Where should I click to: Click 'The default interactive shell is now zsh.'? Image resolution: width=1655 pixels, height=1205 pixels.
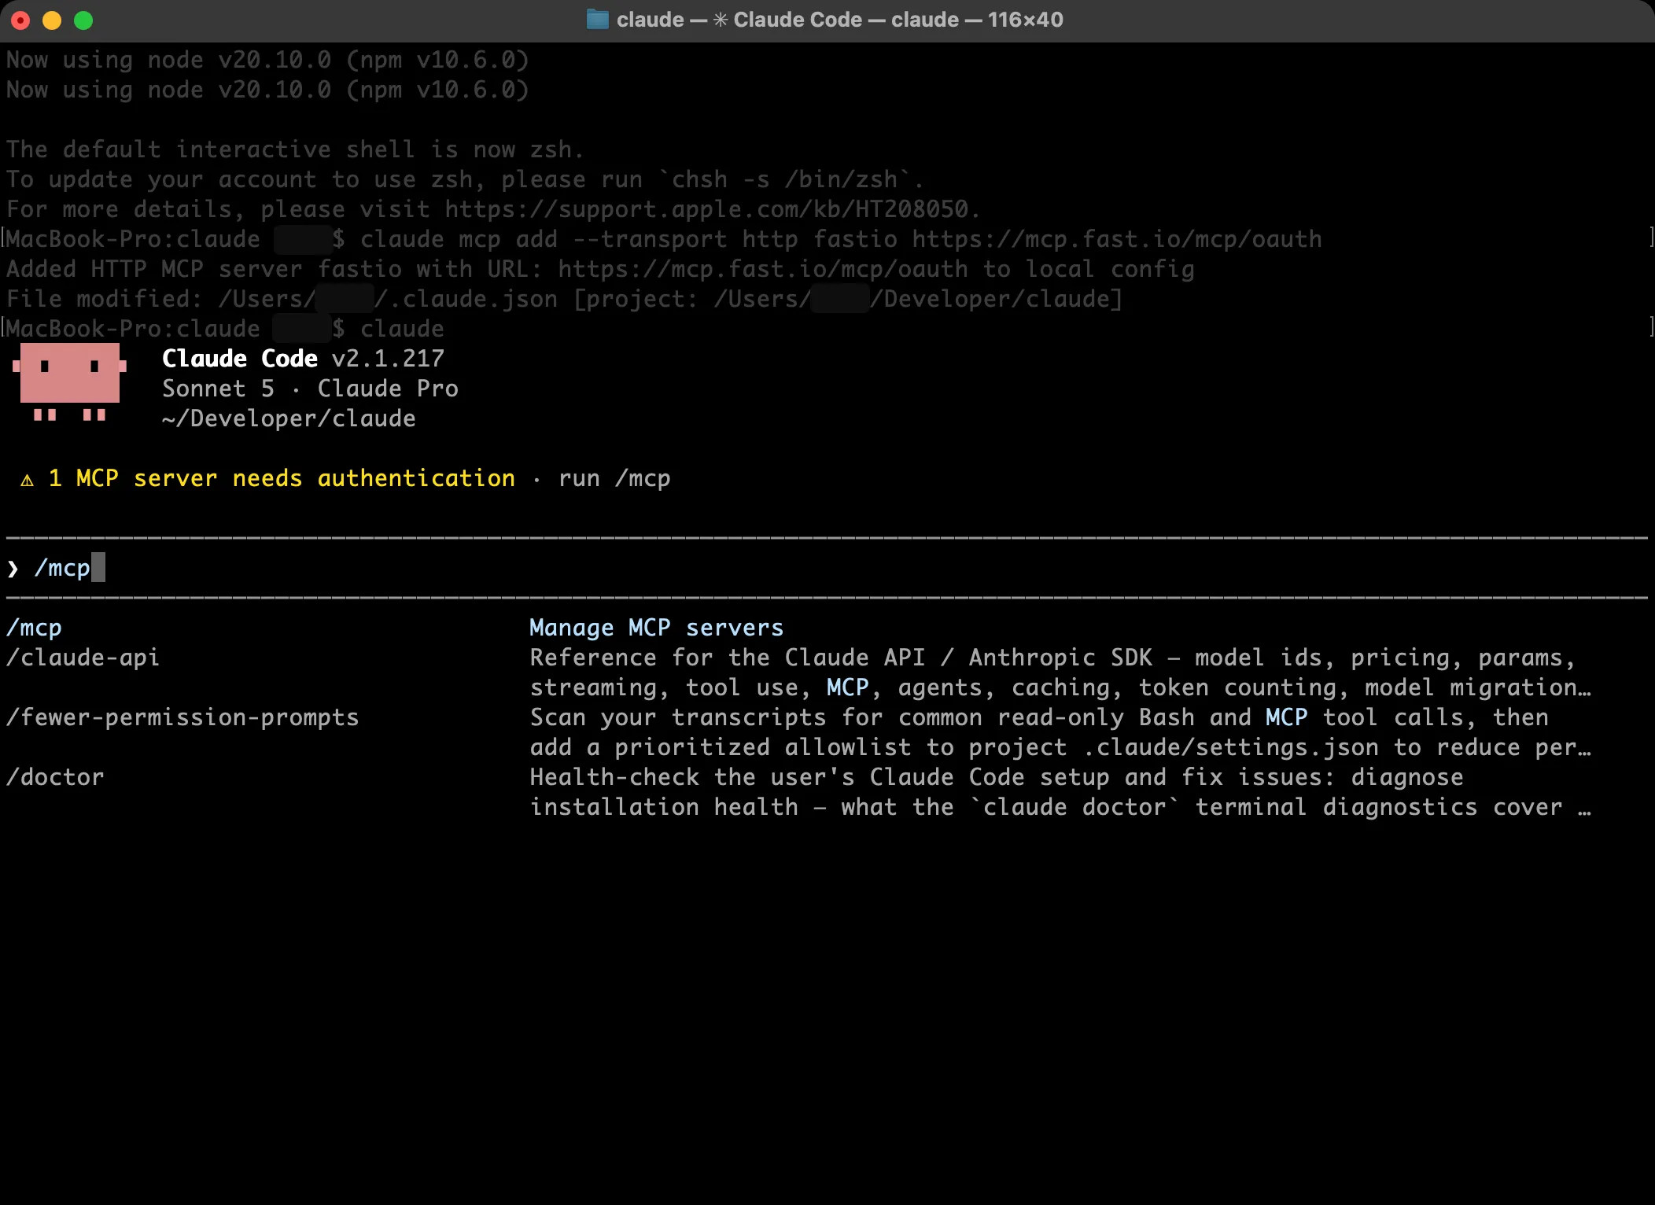click(295, 149)
